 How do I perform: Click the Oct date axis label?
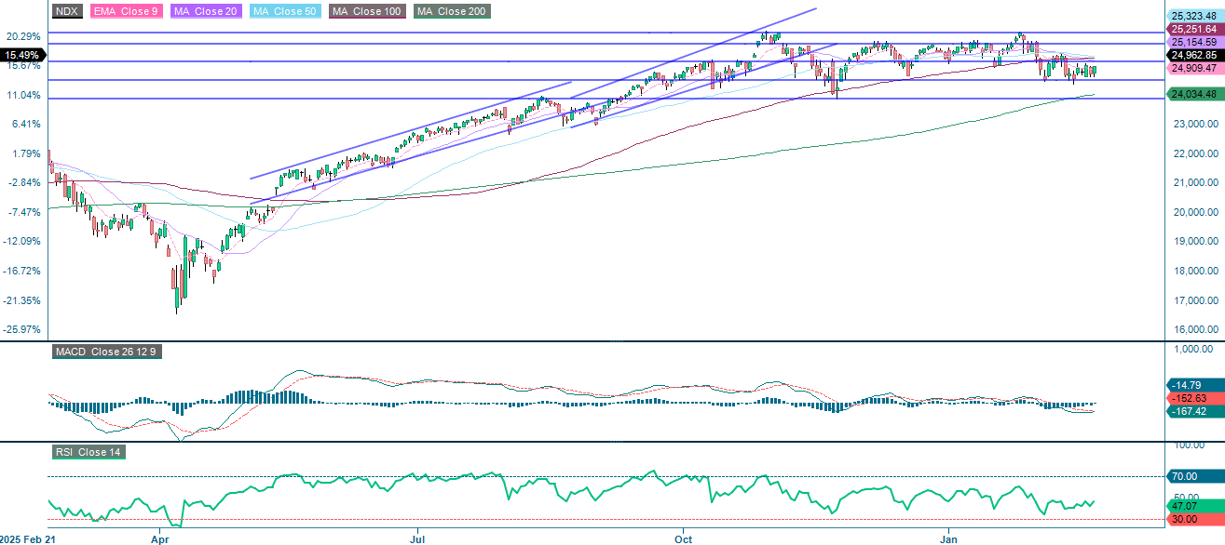pyautogui.click(x=684, y=538)
